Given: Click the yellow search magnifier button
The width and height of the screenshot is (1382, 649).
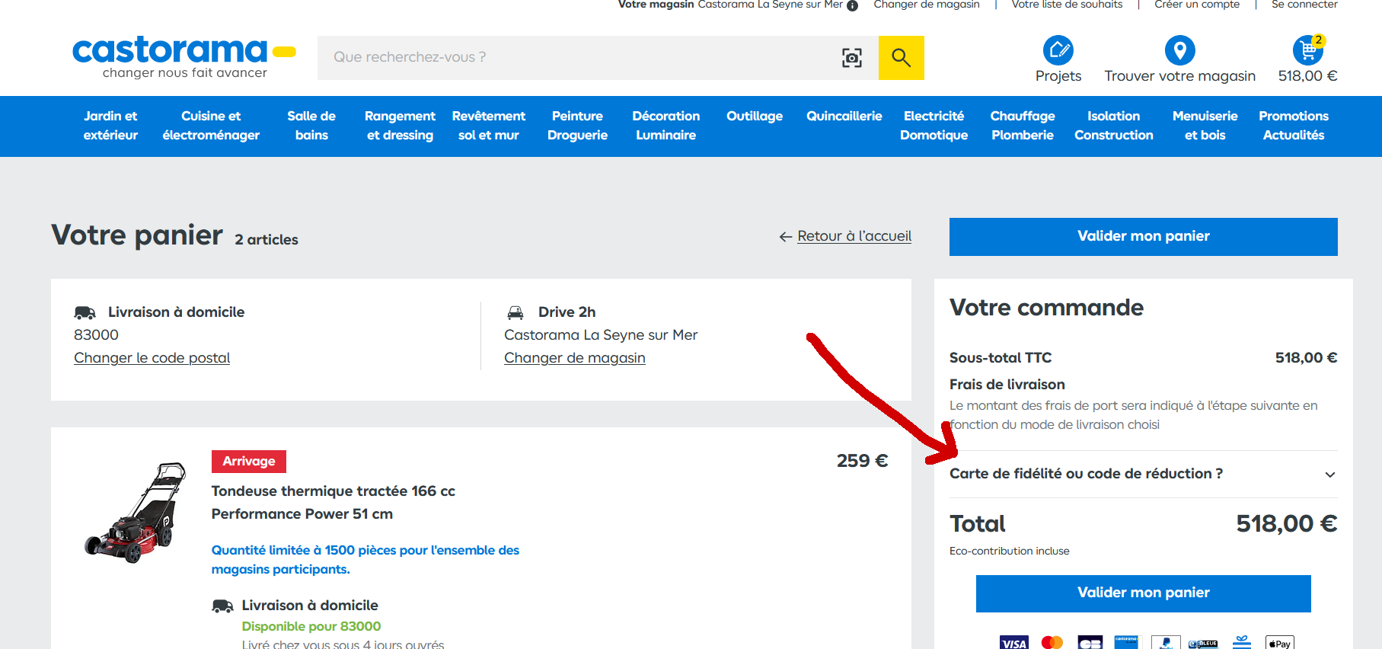Looking at the screenshot, I should (902, 58).
